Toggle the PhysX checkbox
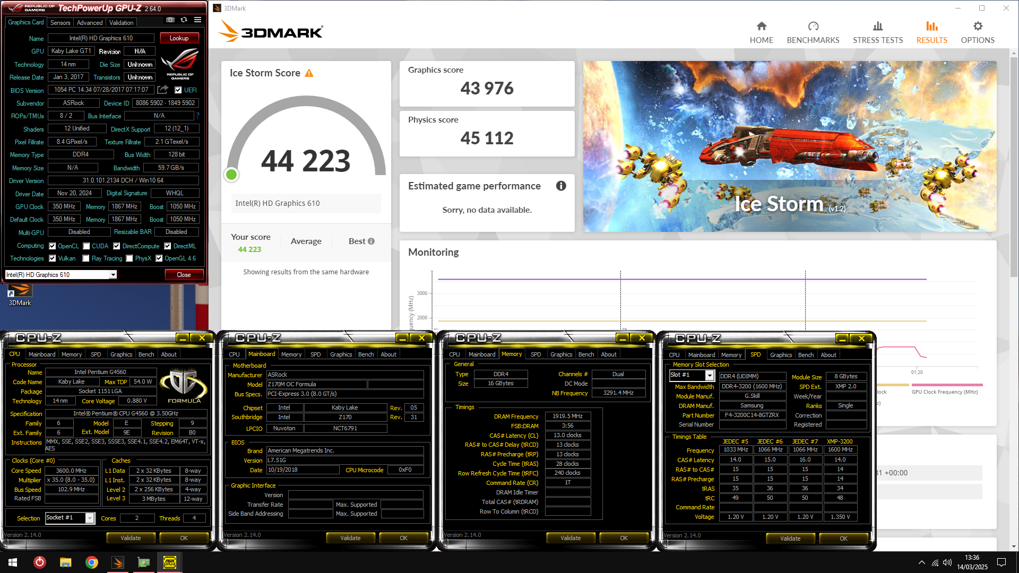The width and height of the screenshot is (1019, 573). click(129, 258)
